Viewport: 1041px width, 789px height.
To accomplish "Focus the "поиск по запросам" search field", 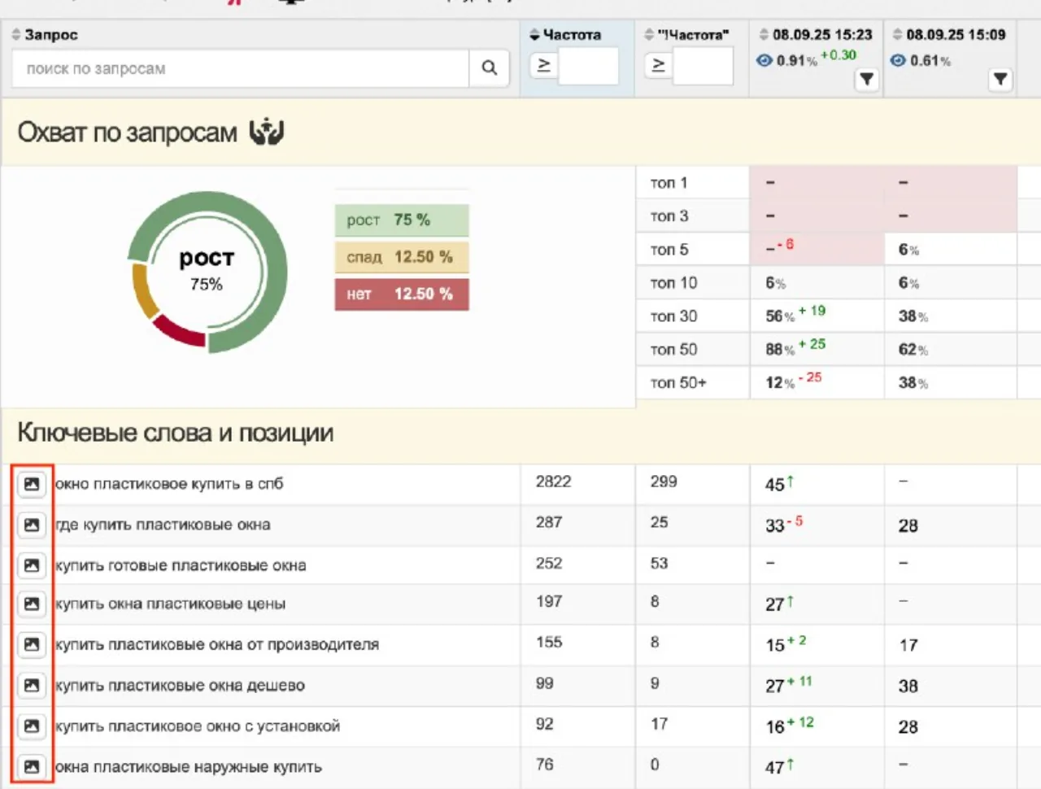I will click(x=241, y=68).
